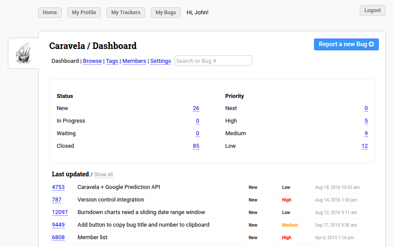The height and width of the screenshot is (247, 394).
Task: Go to My Profile
Action: [84, 13]
